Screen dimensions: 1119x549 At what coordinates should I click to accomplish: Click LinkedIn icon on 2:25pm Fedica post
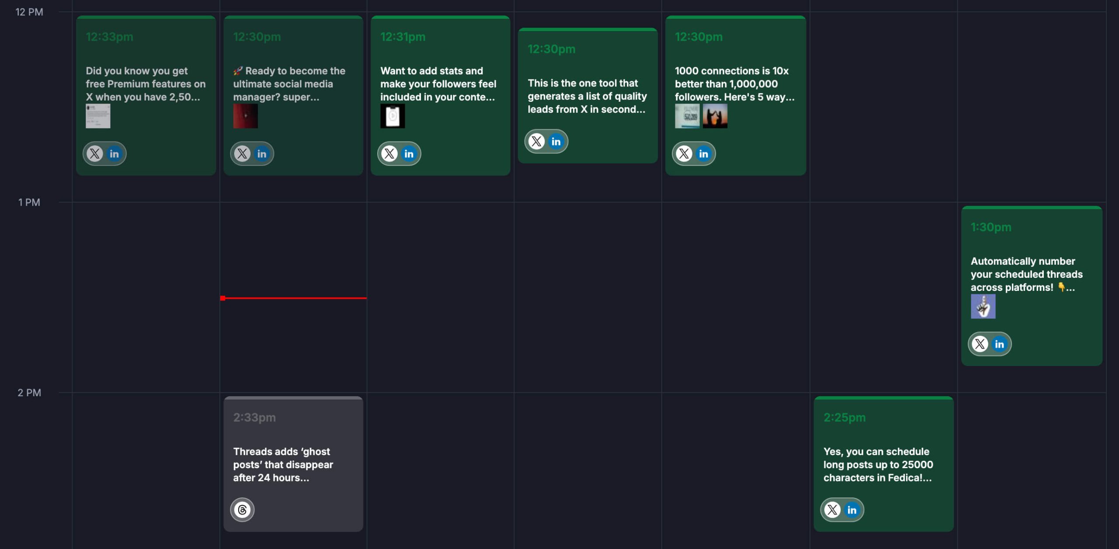(851, 510)
